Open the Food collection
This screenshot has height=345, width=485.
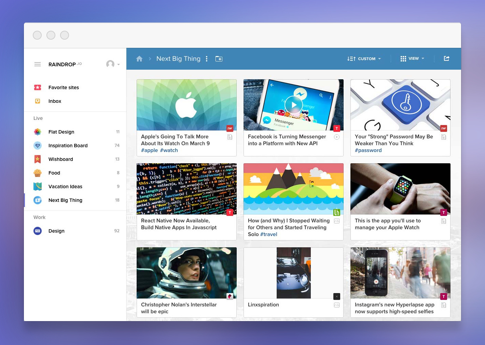click(x=75, y=173)
